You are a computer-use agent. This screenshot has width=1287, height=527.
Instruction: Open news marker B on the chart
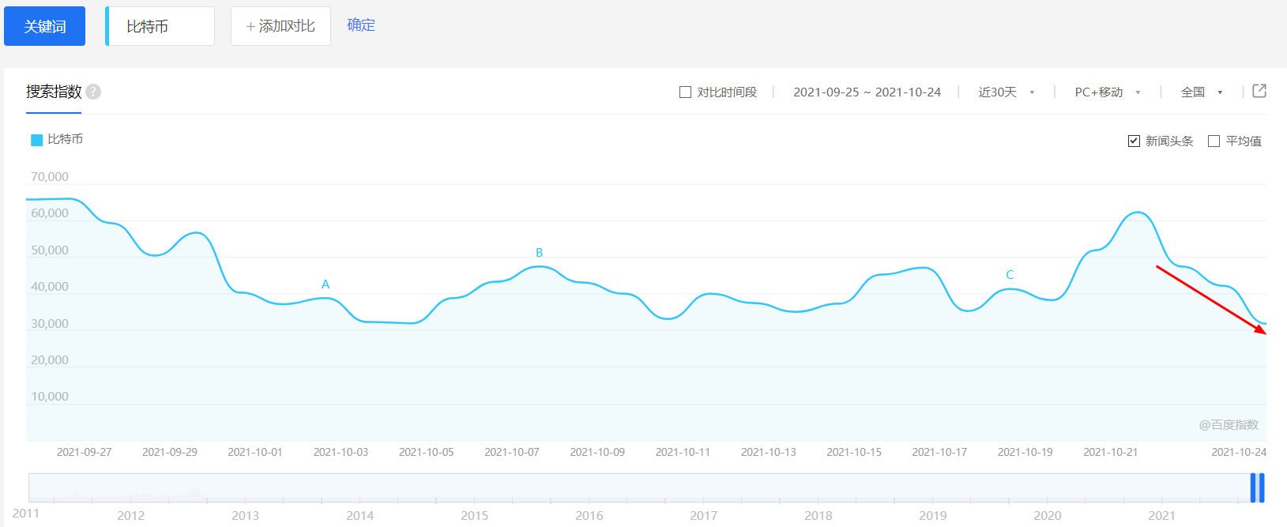[540, 253]
